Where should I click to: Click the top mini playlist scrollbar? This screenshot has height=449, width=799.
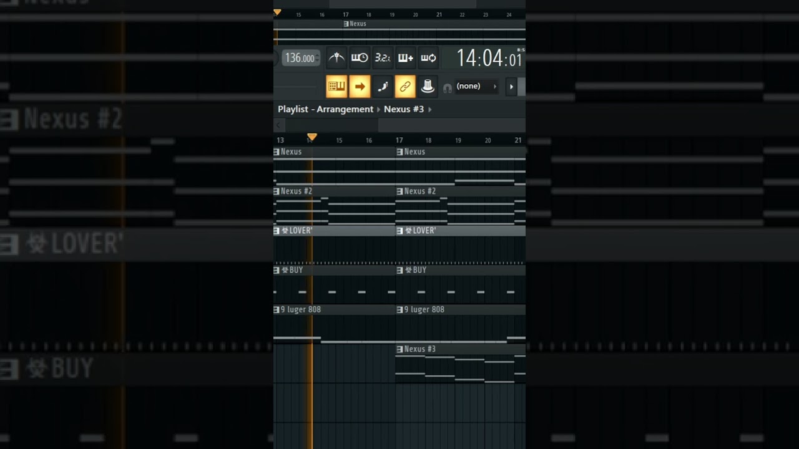coord(403,4)
